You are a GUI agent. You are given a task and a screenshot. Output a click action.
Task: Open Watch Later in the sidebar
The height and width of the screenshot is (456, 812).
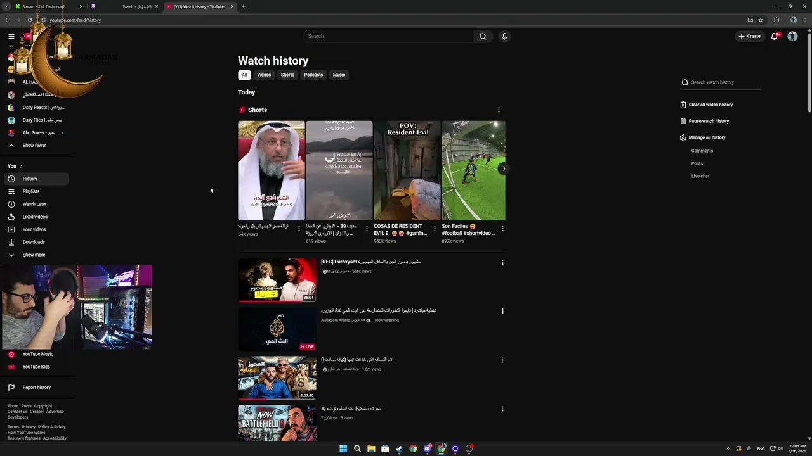(x=36, y=204)
